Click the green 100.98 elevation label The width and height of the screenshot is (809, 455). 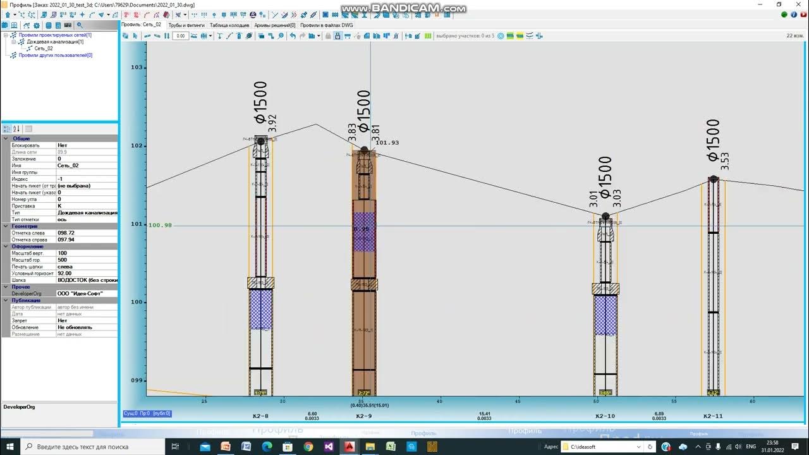tap(160, 225)
